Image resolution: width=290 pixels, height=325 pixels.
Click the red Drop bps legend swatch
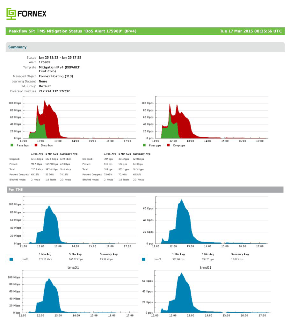point(36,145)
